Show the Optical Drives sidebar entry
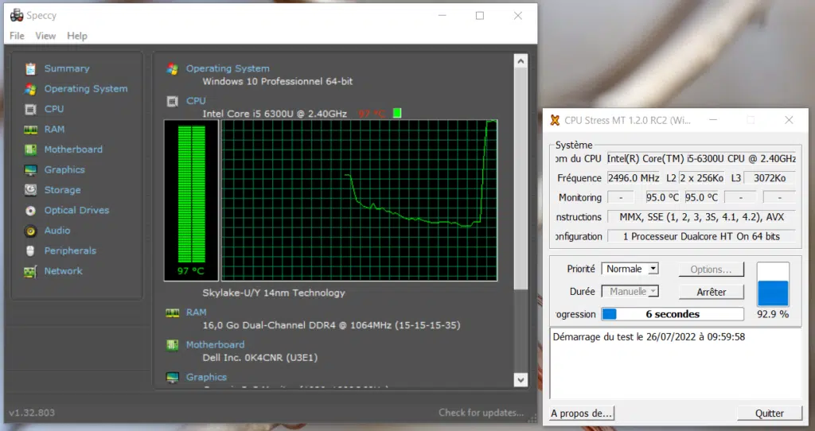This screenshot has height=431, width=815. [x=76, y=210]
